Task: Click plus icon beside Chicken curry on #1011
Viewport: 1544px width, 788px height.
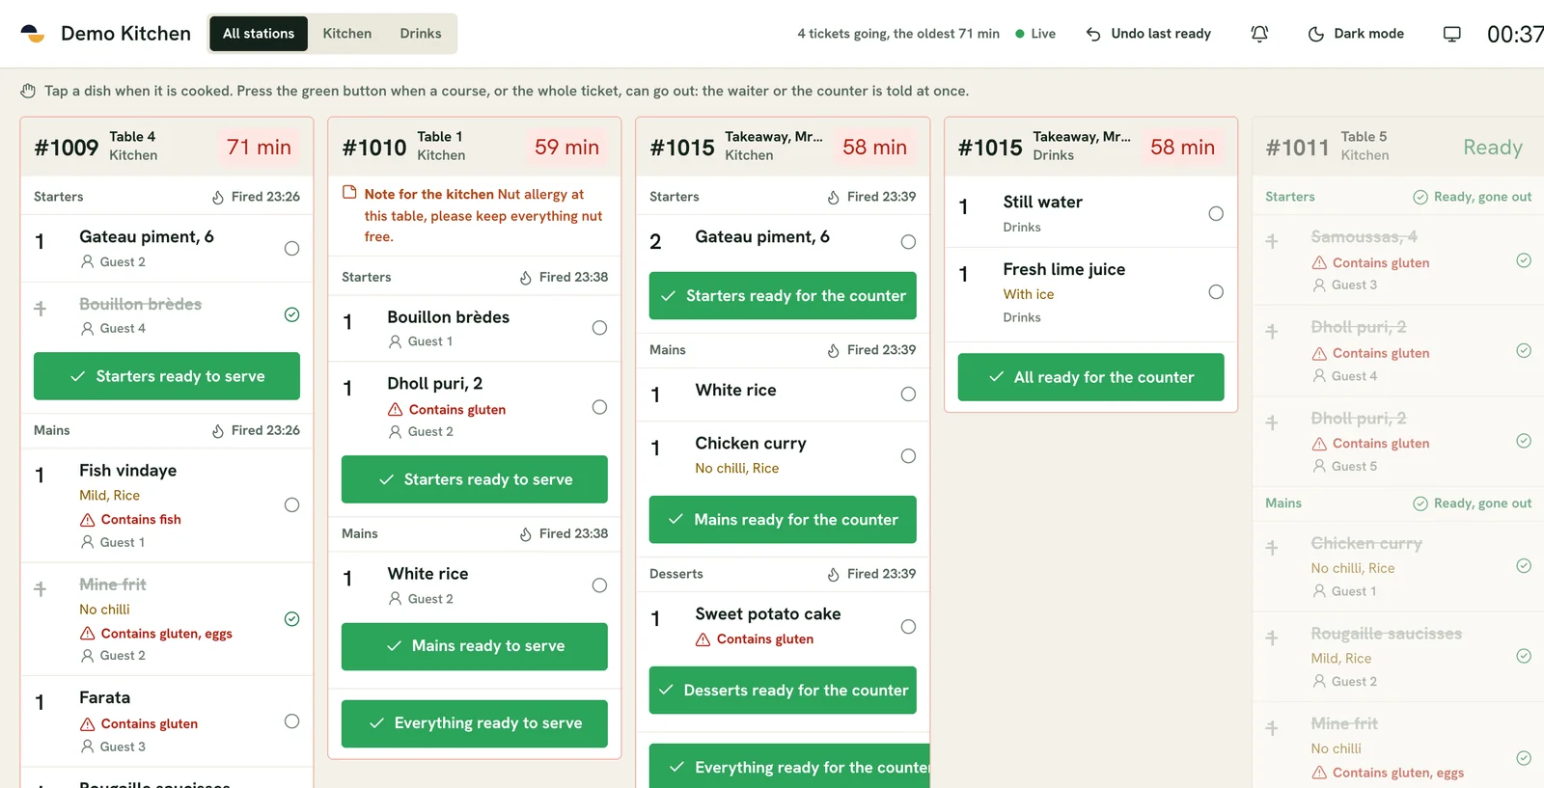Action: (1272, 548)
